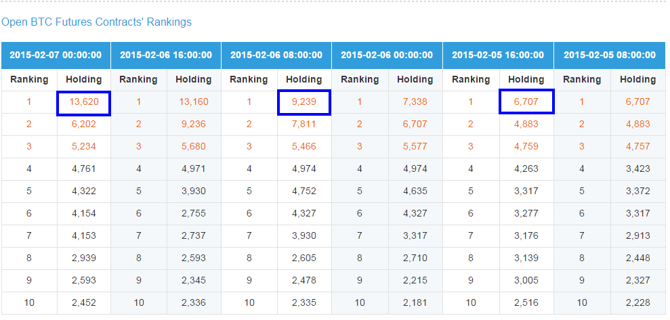Click the 2,336 holding cell
Screen dimensions: 670x320
(194, 303)
